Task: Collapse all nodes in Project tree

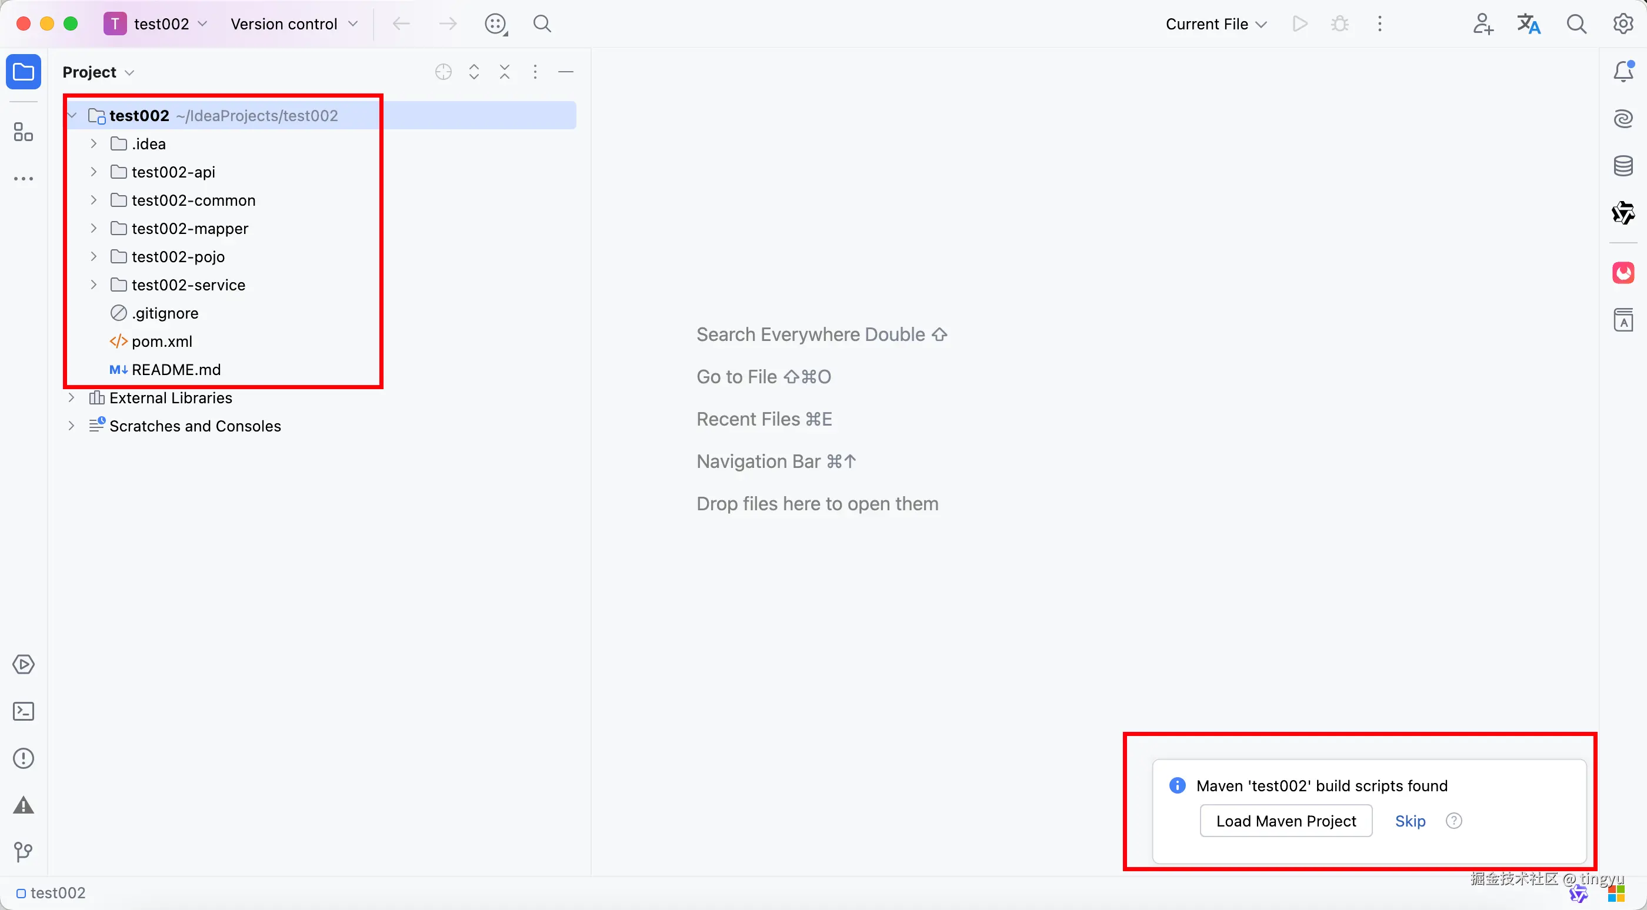Action: coord(505,72)
